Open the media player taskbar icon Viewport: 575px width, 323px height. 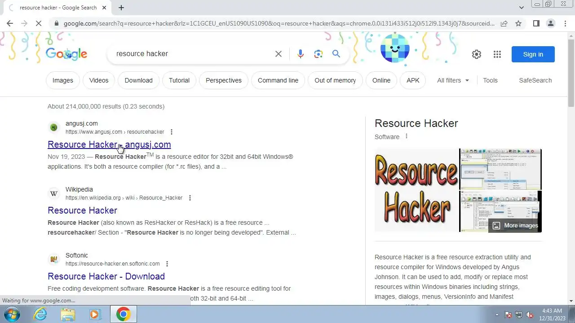tap(95, 314)
